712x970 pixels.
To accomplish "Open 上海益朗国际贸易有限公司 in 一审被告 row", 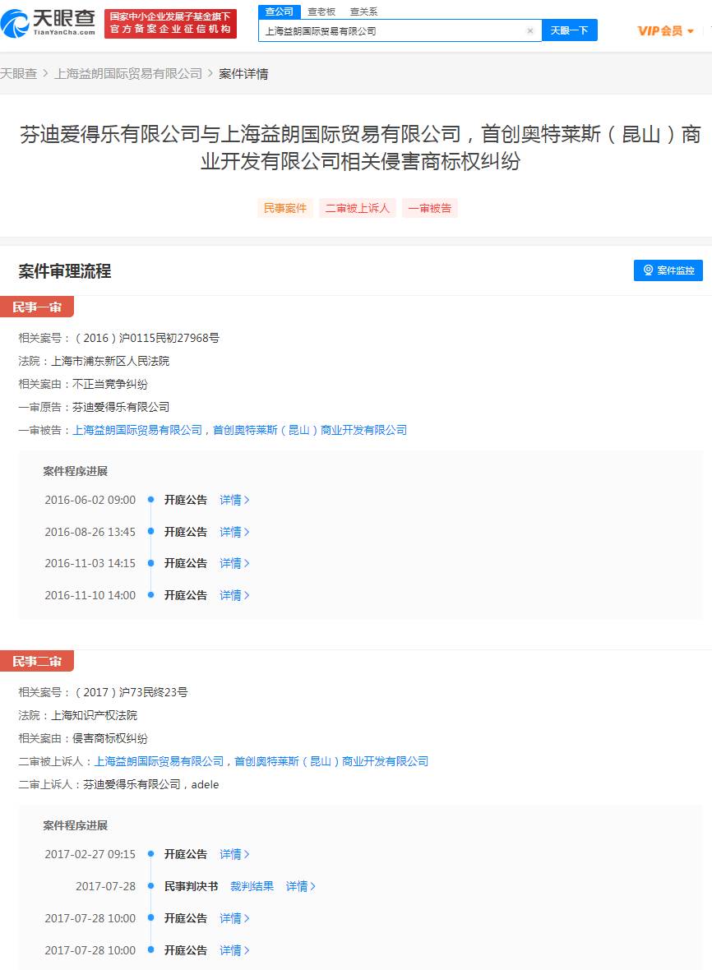I will [137, 430].
